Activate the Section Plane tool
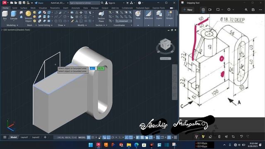265x149 pixels. (x=101, y=17)
